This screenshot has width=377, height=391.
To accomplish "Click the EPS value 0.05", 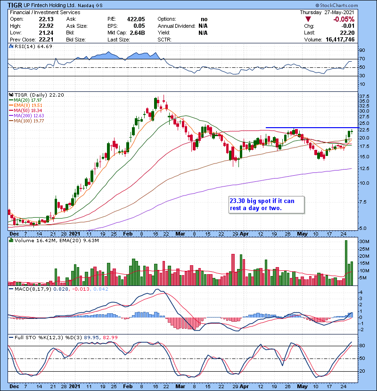I will tap(139, 26).
